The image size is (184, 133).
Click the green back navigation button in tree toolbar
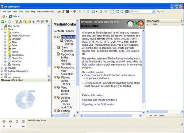coord(2,22)
